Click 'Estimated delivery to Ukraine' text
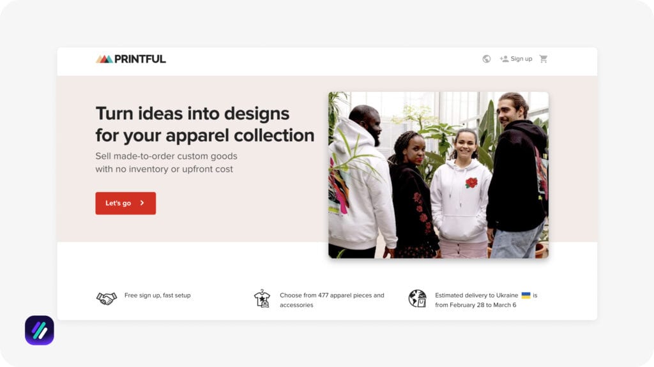654x367 pixels. (x=476, y=296)
